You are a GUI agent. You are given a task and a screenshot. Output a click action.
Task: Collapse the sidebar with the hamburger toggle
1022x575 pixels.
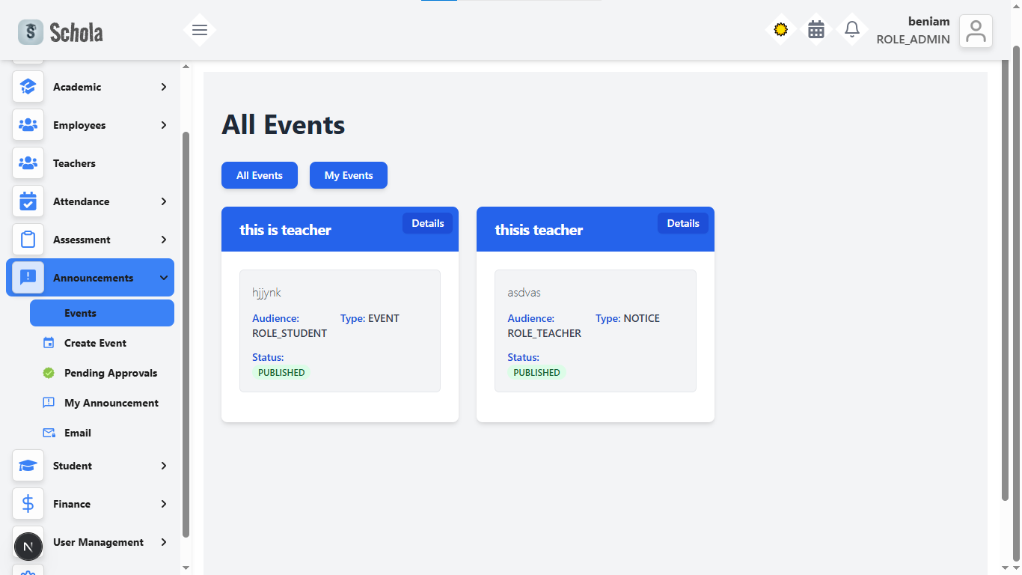[199, 29]
